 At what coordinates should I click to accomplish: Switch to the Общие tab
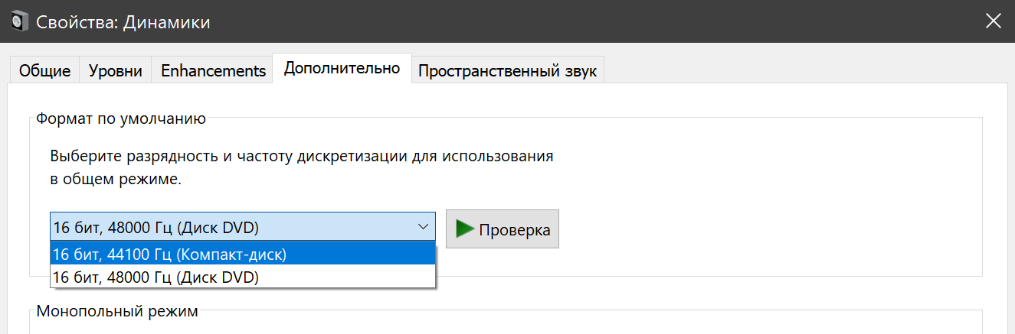pyautogui.click(x=44, y=71)
